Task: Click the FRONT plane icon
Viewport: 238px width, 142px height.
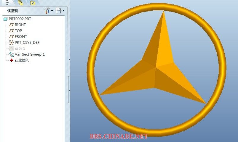Action: 11,36
